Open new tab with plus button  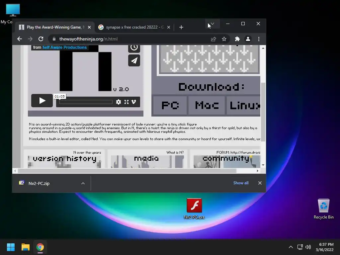click(181, 27)
